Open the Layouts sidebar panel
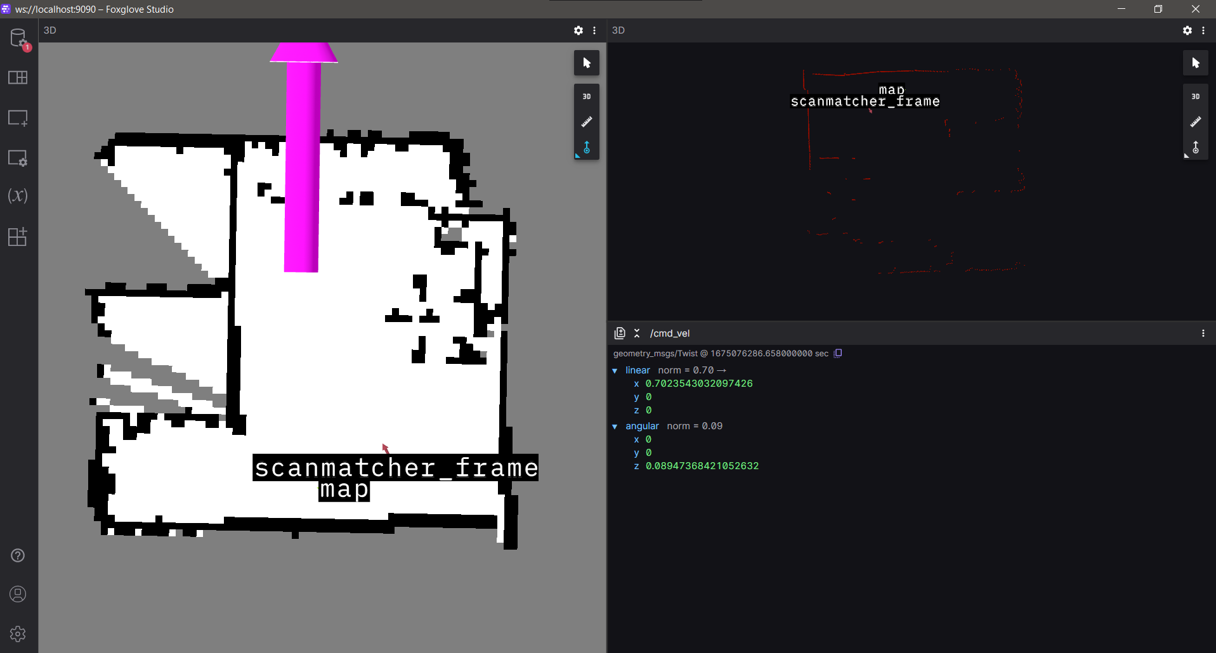This screenshot has width=1216, height=653. tap(18, 77)
